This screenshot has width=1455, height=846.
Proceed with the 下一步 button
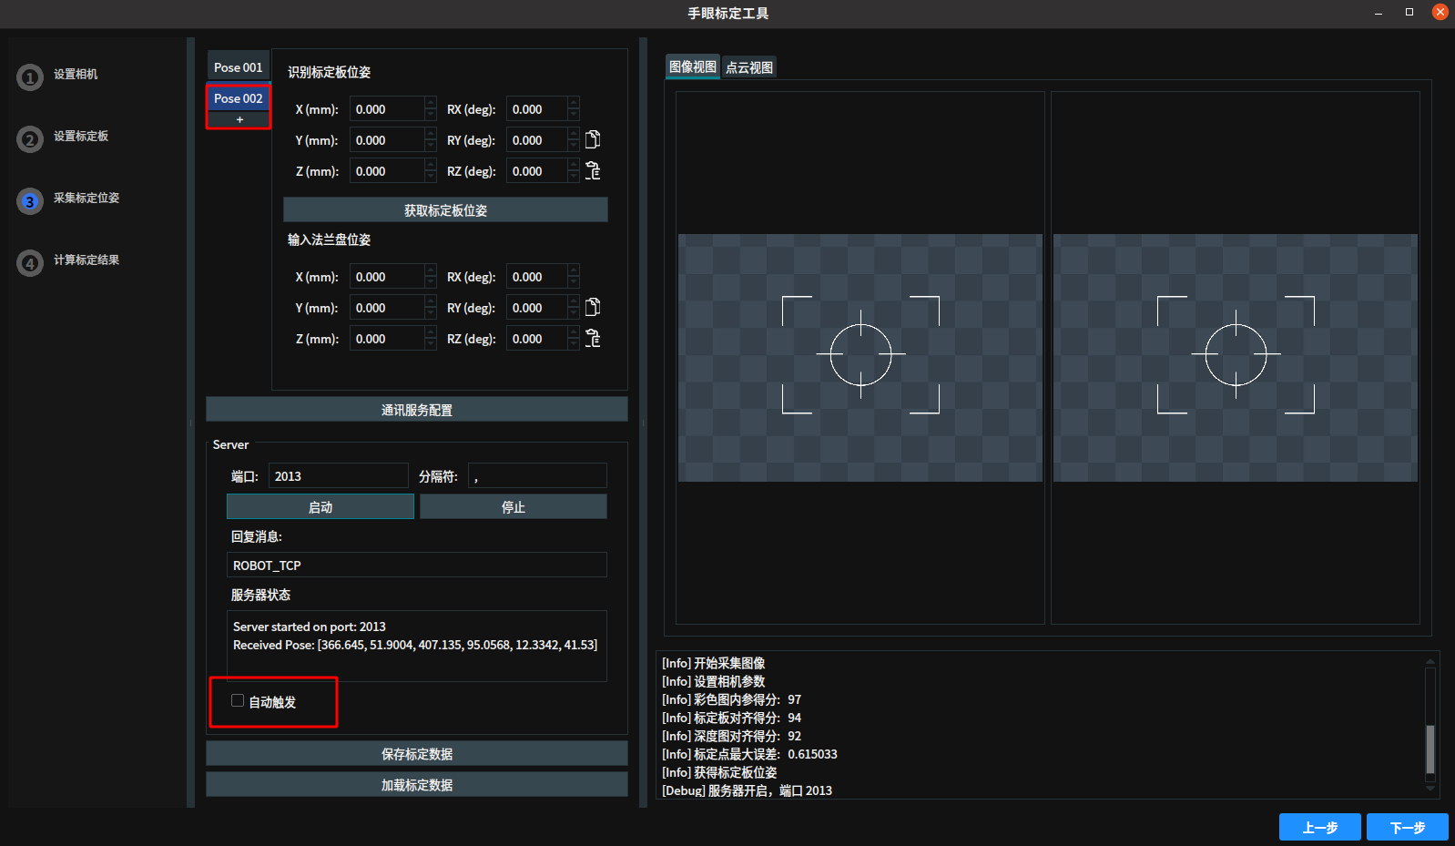point(1408,827)
